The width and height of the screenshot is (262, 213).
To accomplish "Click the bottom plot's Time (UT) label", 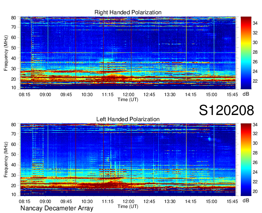I will (128, 206).
